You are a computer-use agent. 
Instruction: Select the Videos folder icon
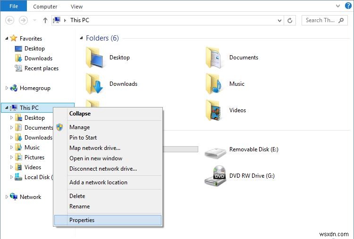click(x=213, y=110)
